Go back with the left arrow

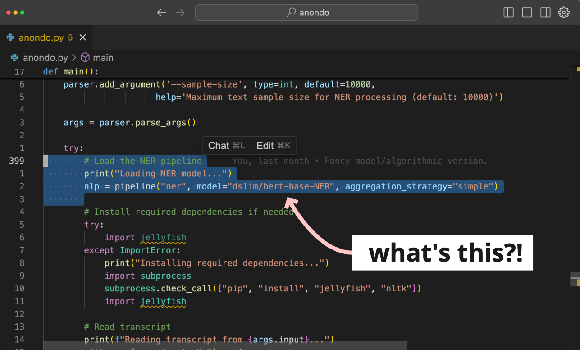pyautogui.click(x=161, y=13)
